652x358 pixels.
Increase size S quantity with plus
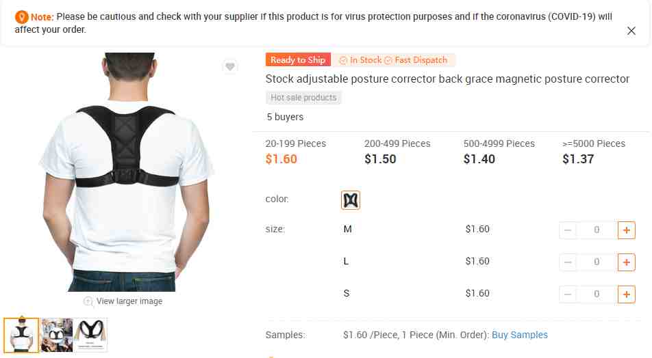pos(627,294)
